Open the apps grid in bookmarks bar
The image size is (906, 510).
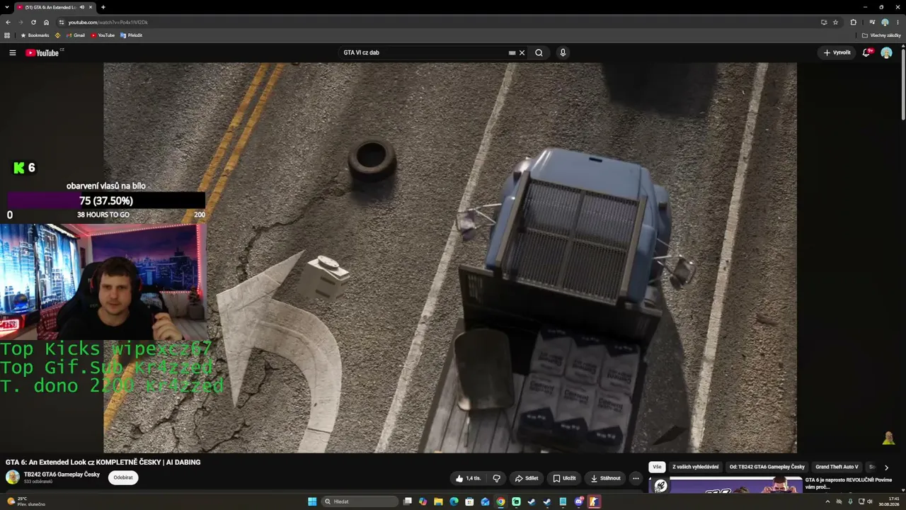click(x=7, y=35)
